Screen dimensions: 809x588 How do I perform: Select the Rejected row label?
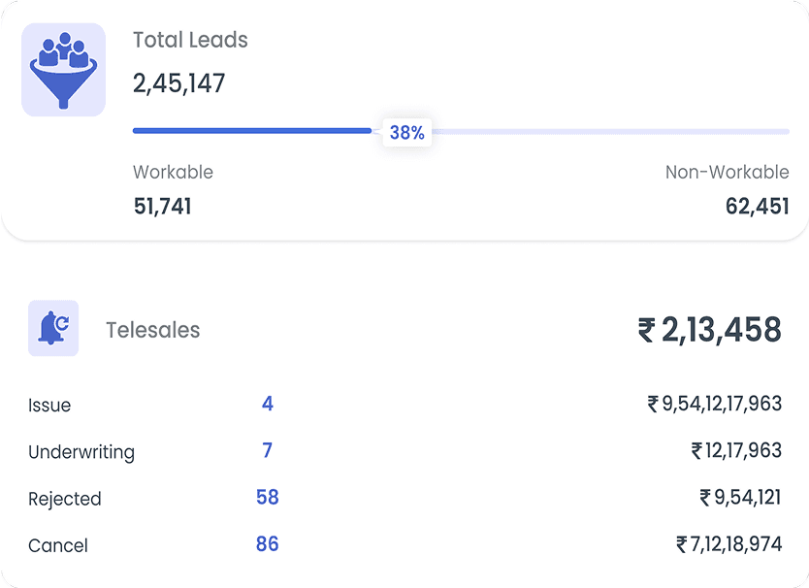pos(65,499)
